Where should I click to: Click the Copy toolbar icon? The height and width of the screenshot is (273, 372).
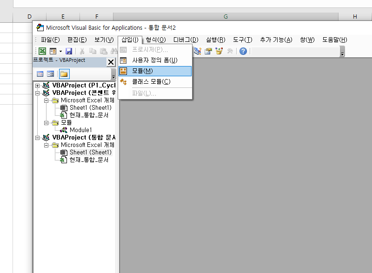coord(93,51)
